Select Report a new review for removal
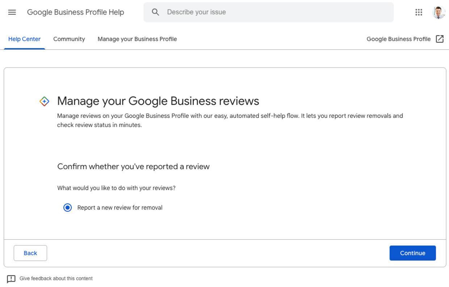The image size is (449, 287). click(67, 208)
